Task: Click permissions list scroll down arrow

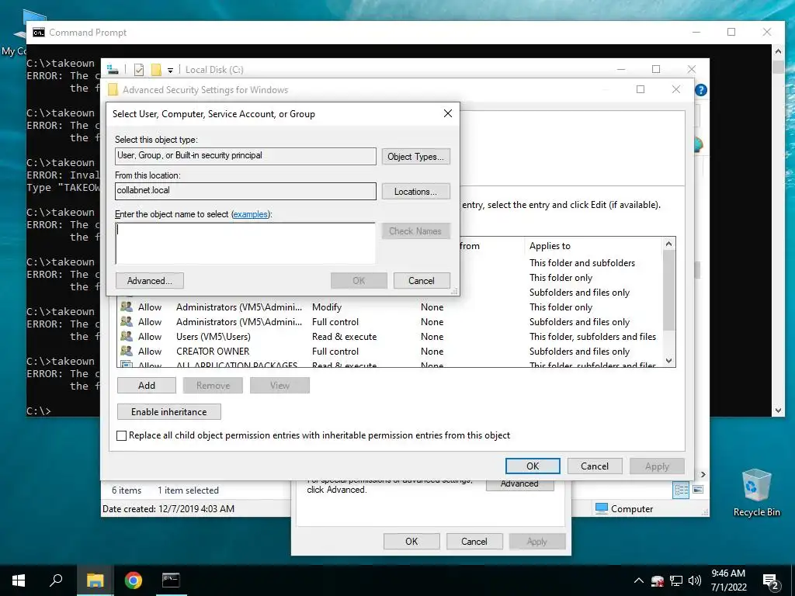Action: click(x=668, y=361)
